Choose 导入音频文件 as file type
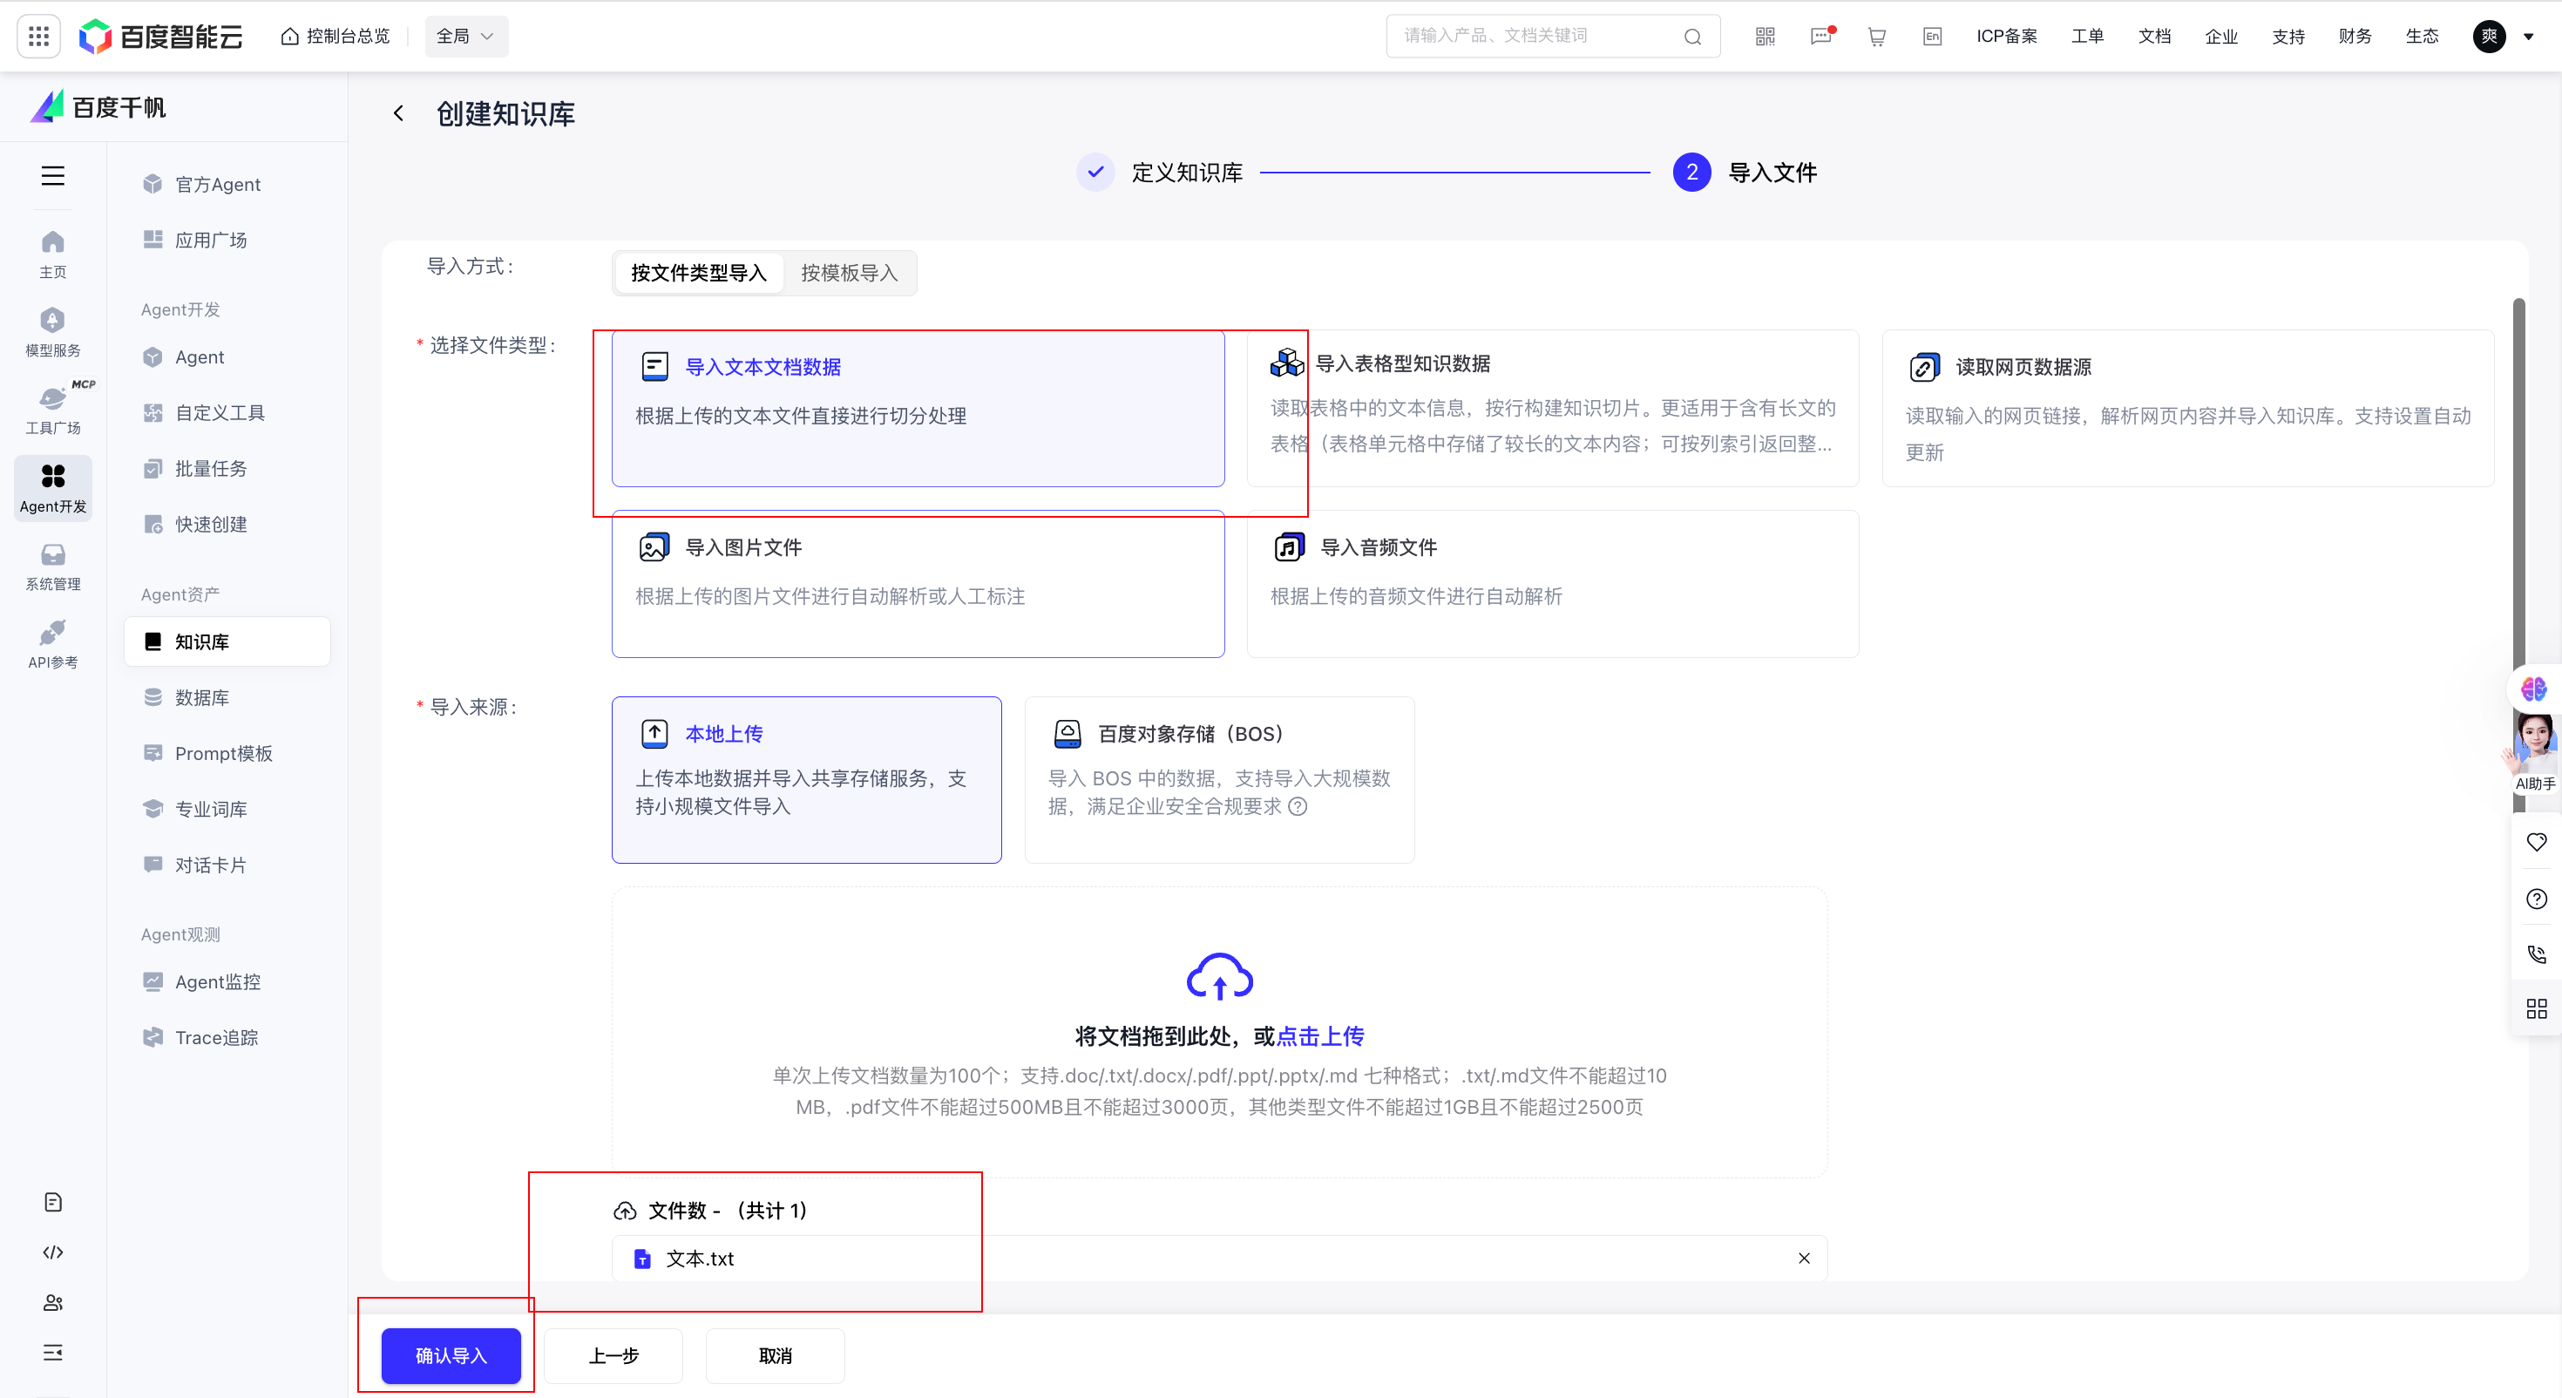Image resolution: width=2562 pixels, height=1398 pixels. click(x=1551, y=585)
